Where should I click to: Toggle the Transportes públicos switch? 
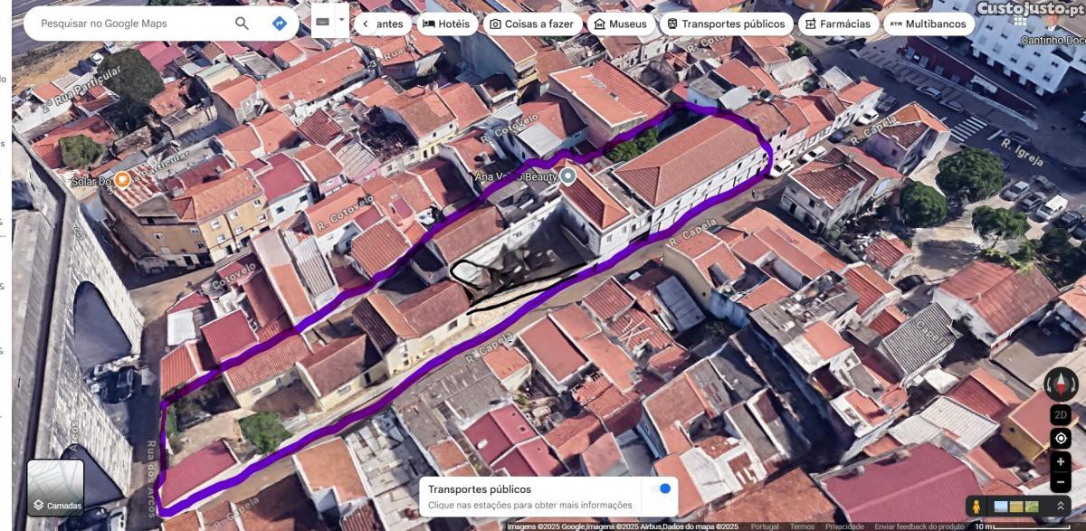point(663,488)
